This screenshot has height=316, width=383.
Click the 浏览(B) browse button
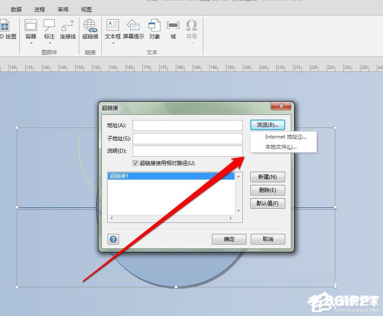(x=268, y=125)
